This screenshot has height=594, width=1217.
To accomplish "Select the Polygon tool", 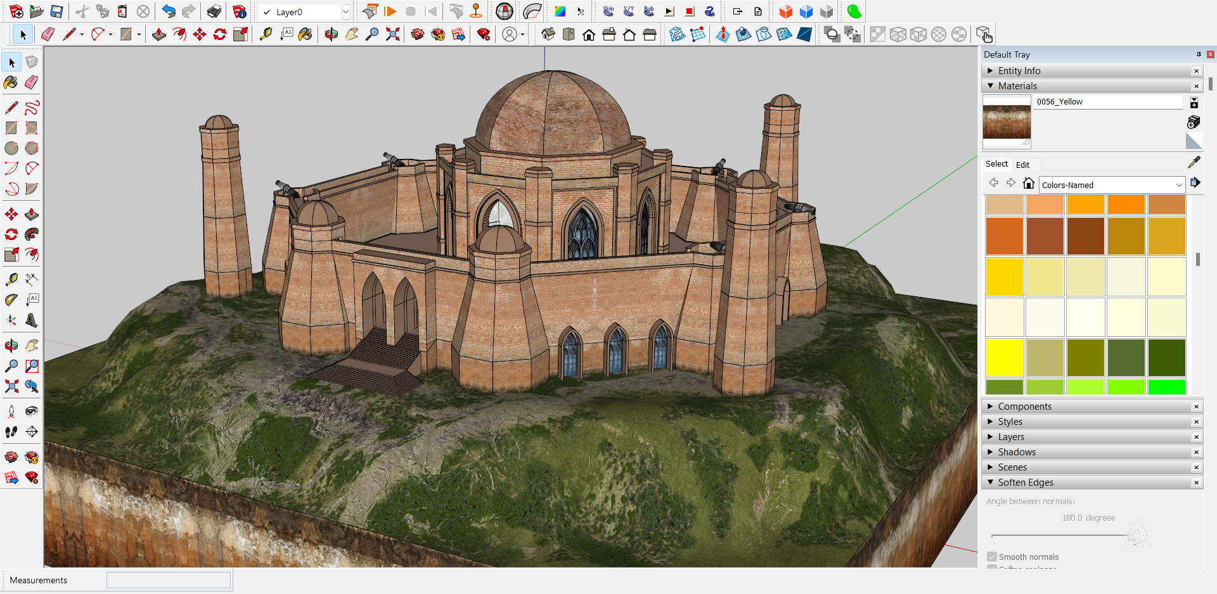I will point(32,148).
